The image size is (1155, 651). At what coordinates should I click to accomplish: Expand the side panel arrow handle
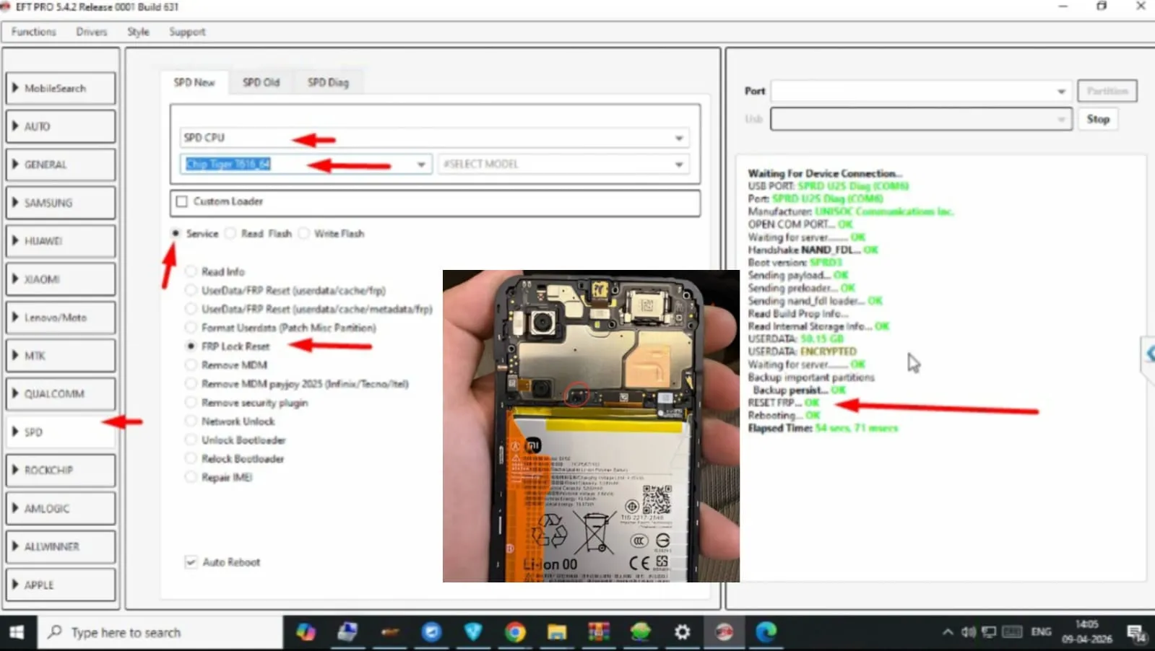point(1148,354)
